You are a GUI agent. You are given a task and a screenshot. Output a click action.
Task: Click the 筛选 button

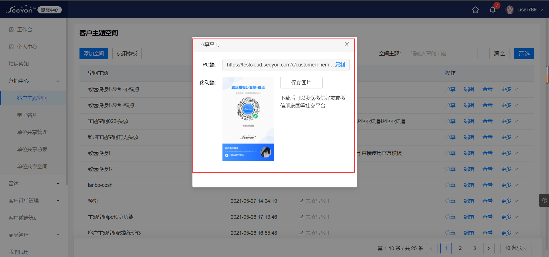click(524, 54)
